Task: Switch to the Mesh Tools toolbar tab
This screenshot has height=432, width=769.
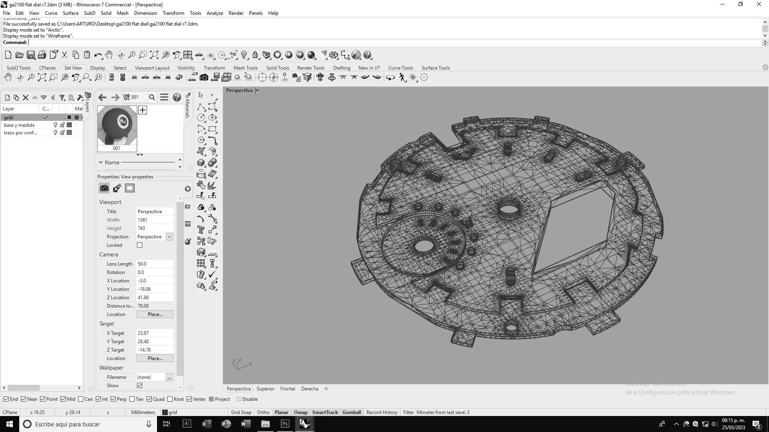Action: [245, 68]
